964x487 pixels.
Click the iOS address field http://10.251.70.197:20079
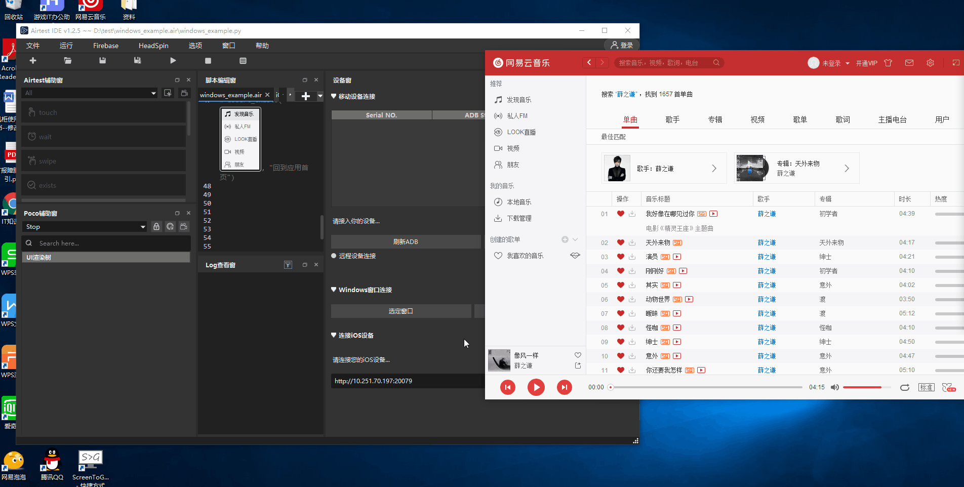pyautogui.click(x=408, y=381)
